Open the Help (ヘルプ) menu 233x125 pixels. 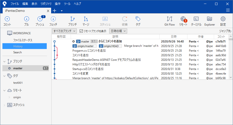pos(77,4)
